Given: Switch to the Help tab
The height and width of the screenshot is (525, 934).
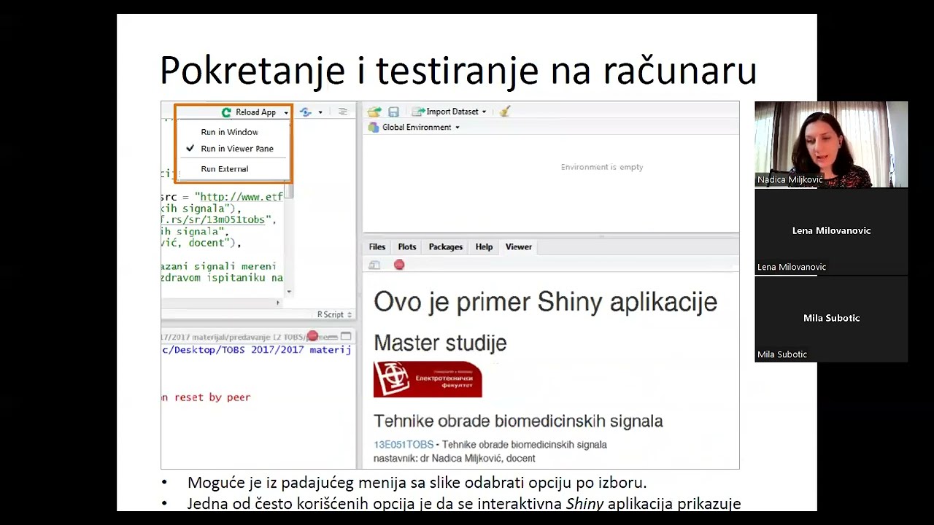Looking at the screenshot, I should 484,247.
